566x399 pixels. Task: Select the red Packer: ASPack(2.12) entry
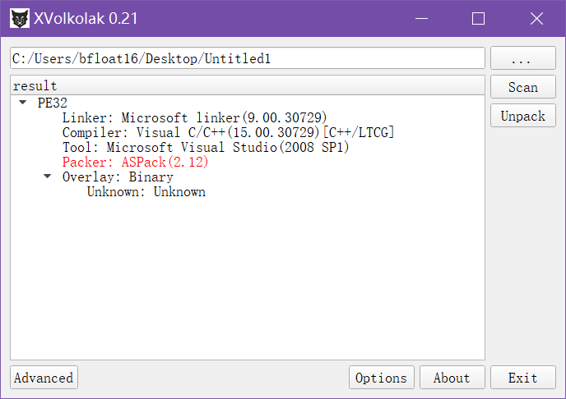click(x=136, y=162)
